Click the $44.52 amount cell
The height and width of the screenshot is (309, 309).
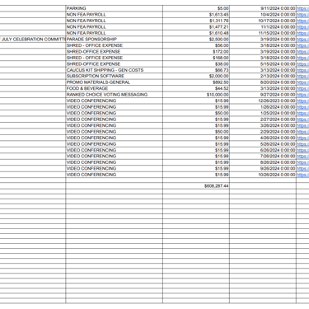click(x=196, y=88)
